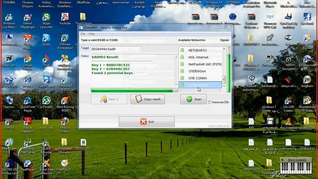Screen dimensions: 318x179
Task: Open LiLi USB Creator desktop icon
Action: click(288, 104)
